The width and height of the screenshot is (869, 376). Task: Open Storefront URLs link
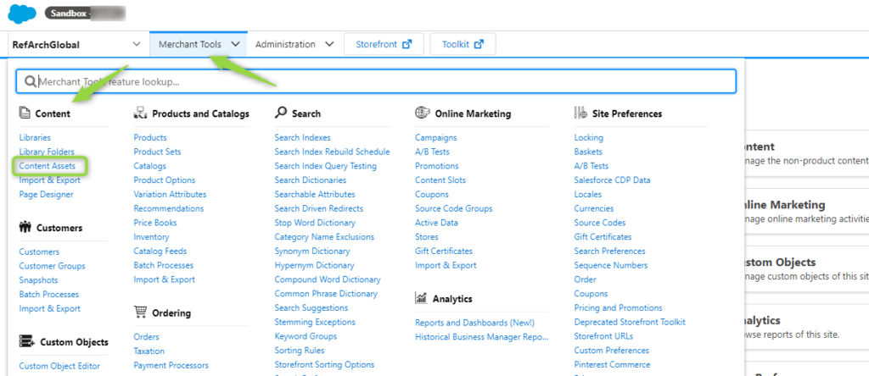pyautogui.click(x=603, y=336)
